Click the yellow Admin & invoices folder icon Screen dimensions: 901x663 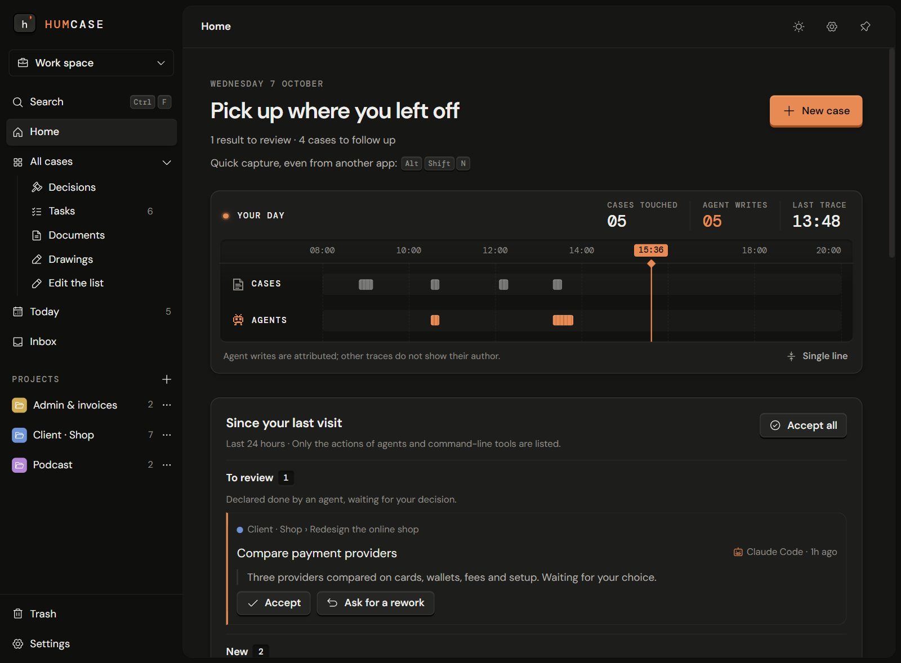click(x=19, y=405)
